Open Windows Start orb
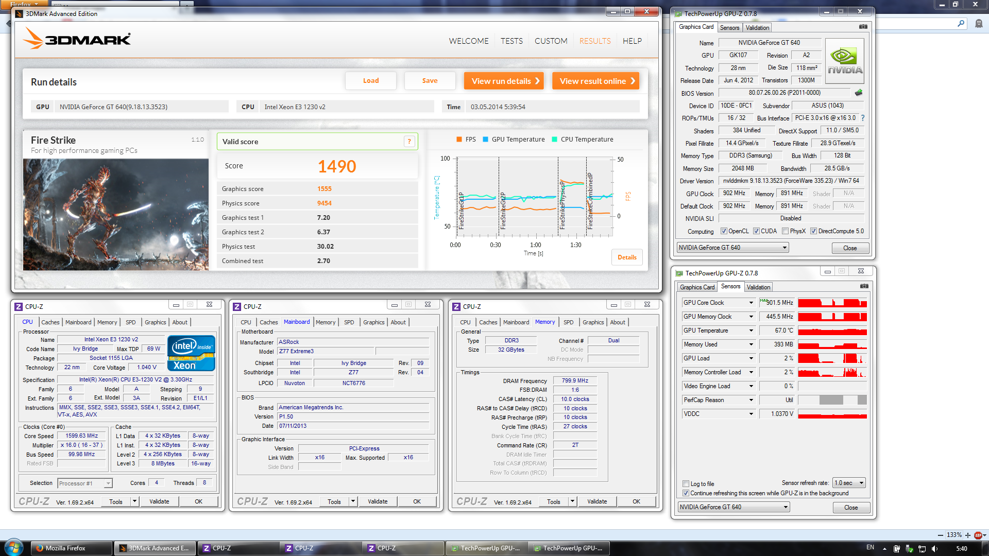Viewport: 989px width, 556px height. (13, 548)
